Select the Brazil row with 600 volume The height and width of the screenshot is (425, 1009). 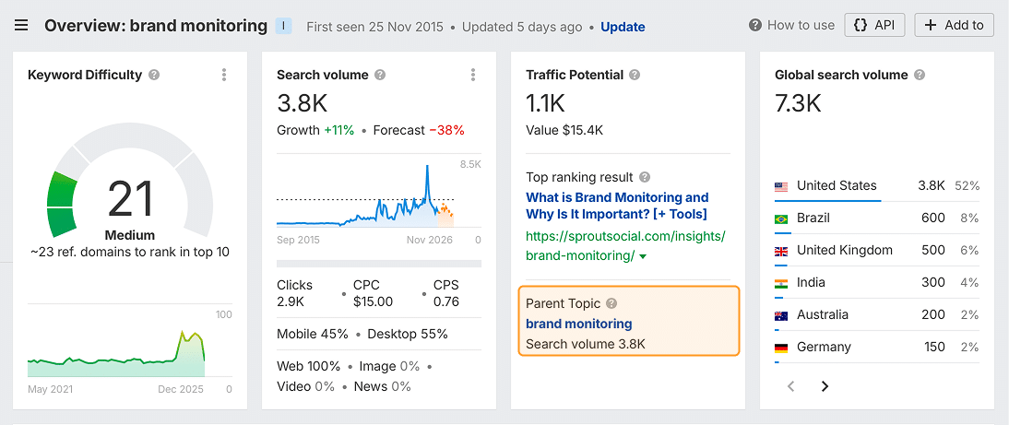point(877,218)
